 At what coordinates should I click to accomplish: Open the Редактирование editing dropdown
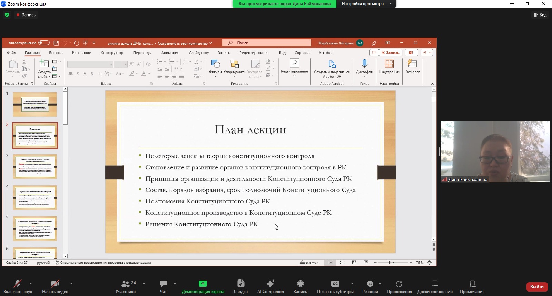(x=294, y=68)
